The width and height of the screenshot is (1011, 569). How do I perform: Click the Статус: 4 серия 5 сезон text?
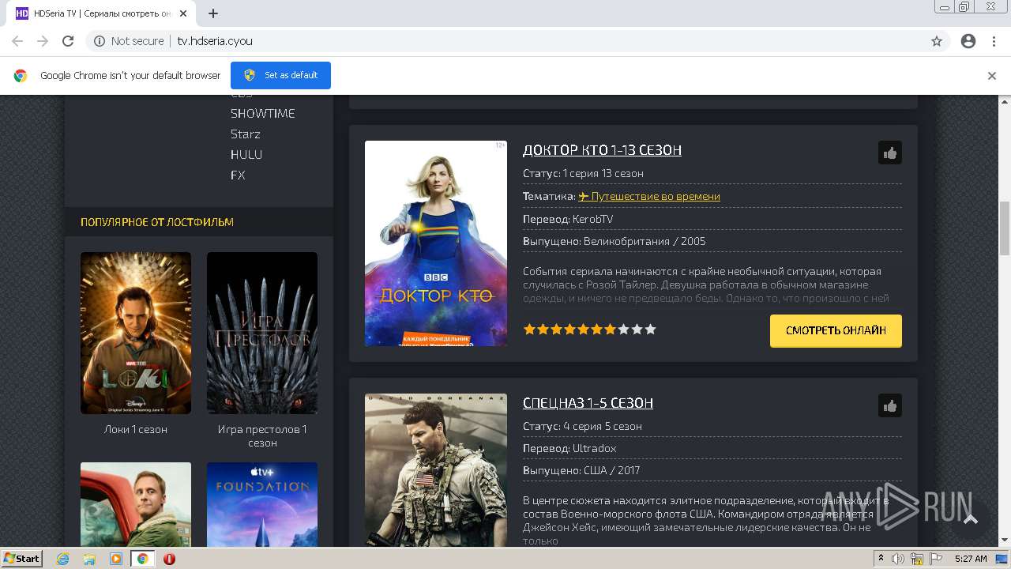pyautogui.click(x=582, y=426)
